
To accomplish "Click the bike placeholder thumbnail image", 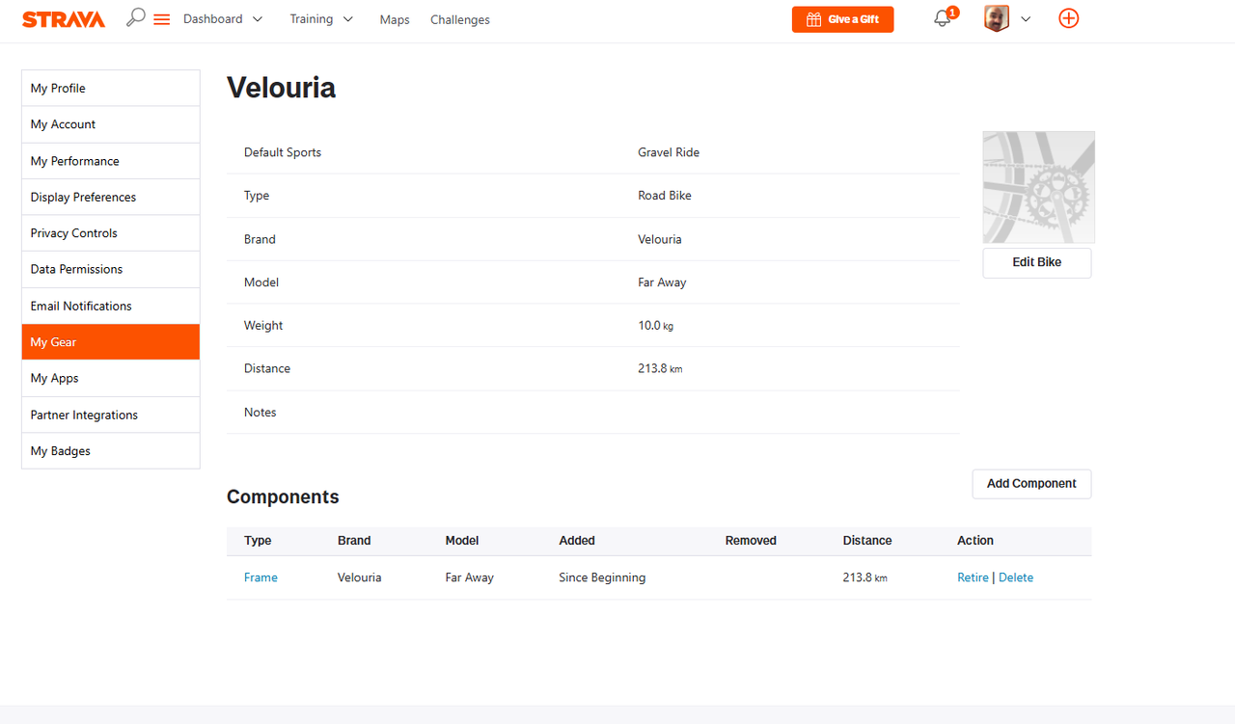I will tap(1038, 187).
